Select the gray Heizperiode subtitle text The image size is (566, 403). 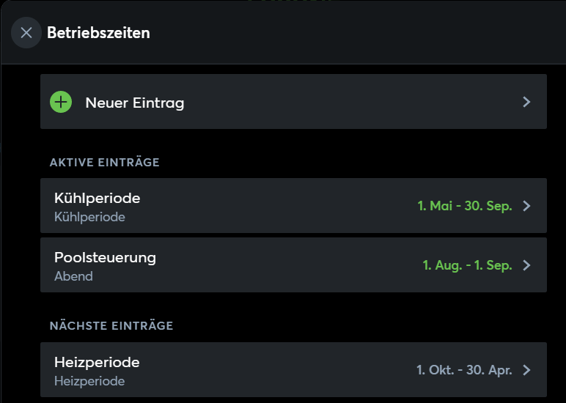89,381
